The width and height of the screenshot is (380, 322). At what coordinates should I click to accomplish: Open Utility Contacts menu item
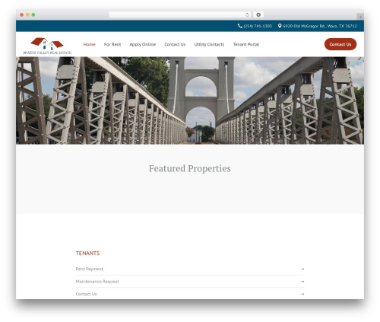click(209, 44)
